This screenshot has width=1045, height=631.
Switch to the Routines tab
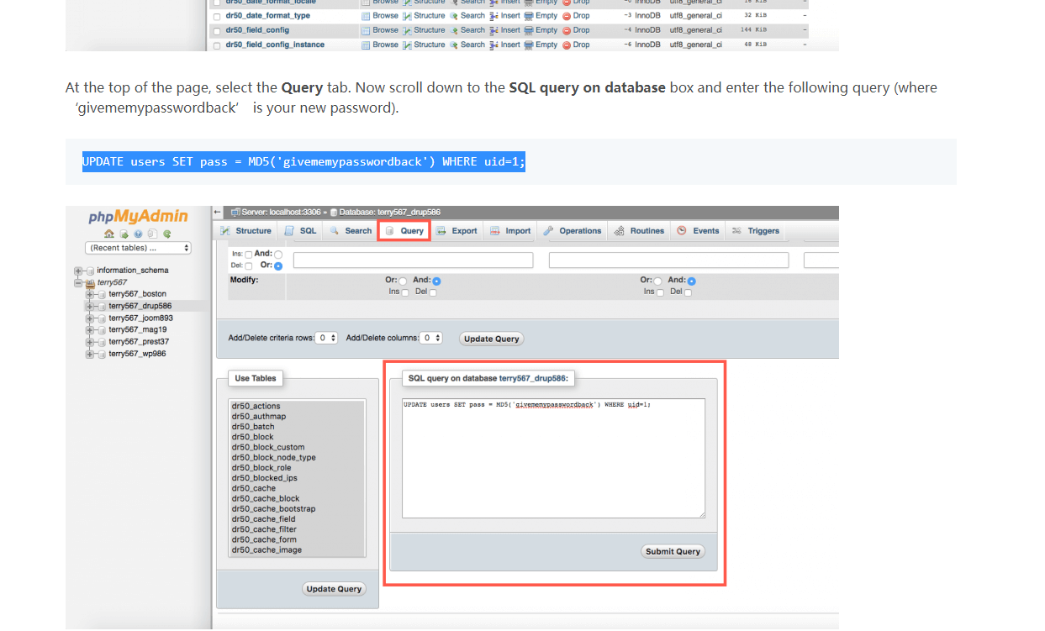tap(639, 231)
